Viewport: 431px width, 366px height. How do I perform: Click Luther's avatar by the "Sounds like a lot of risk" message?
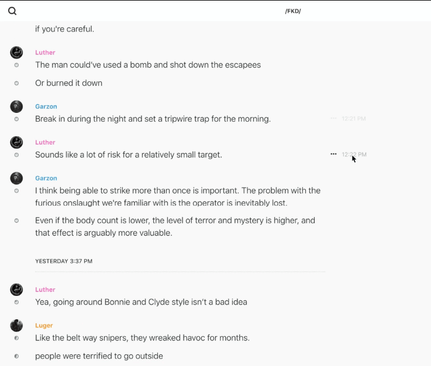tap(16, 142)
